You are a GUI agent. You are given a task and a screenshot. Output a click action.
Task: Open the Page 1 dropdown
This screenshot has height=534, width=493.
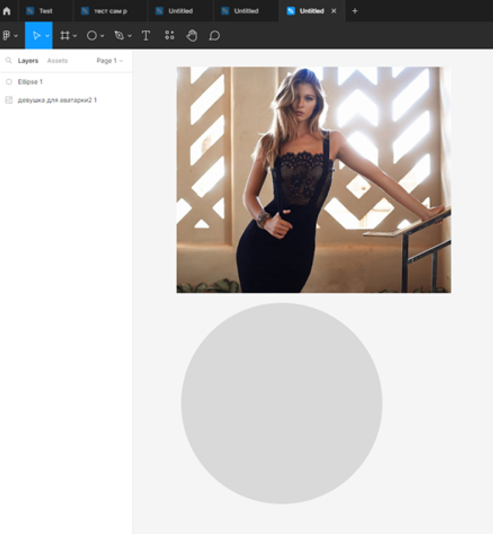point(109,61)
